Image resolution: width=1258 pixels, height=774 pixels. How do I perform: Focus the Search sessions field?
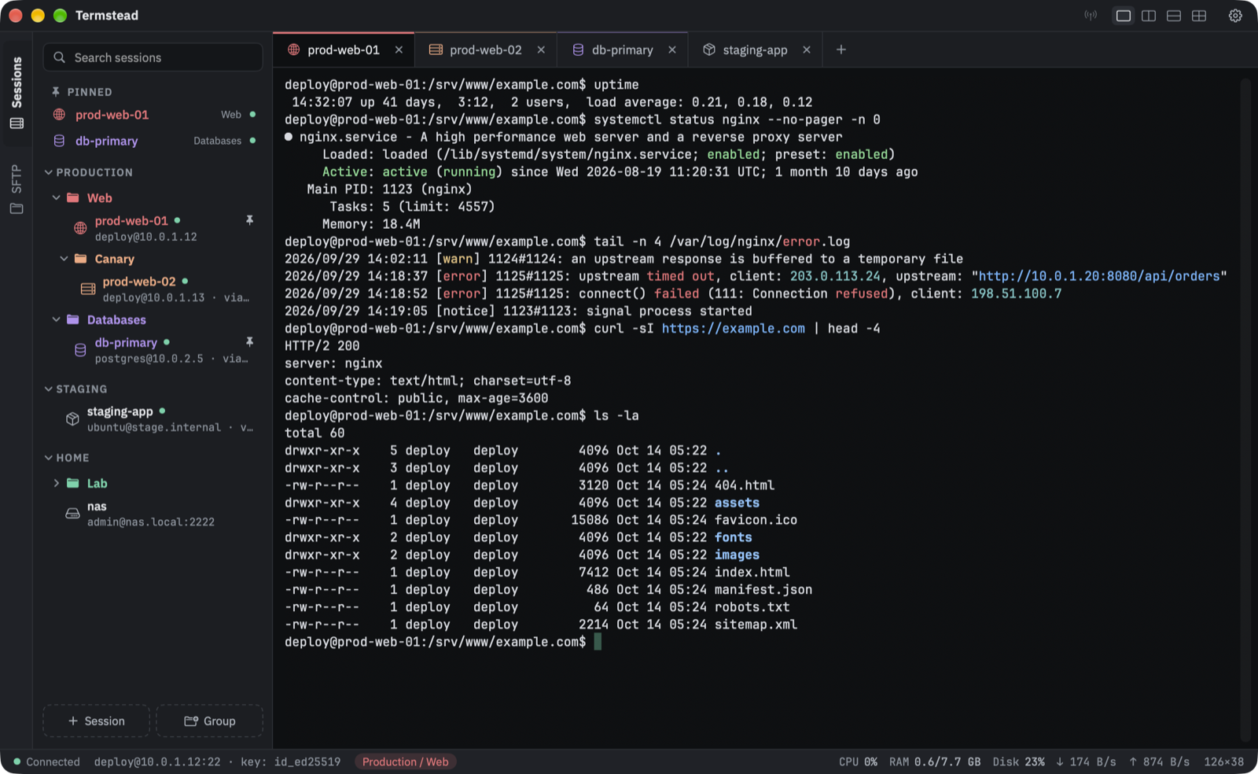pyautogui.click(x=153, y=57)
